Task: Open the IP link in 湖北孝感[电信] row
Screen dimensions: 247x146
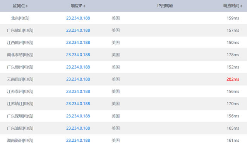Action: click(x=78, y=55)
